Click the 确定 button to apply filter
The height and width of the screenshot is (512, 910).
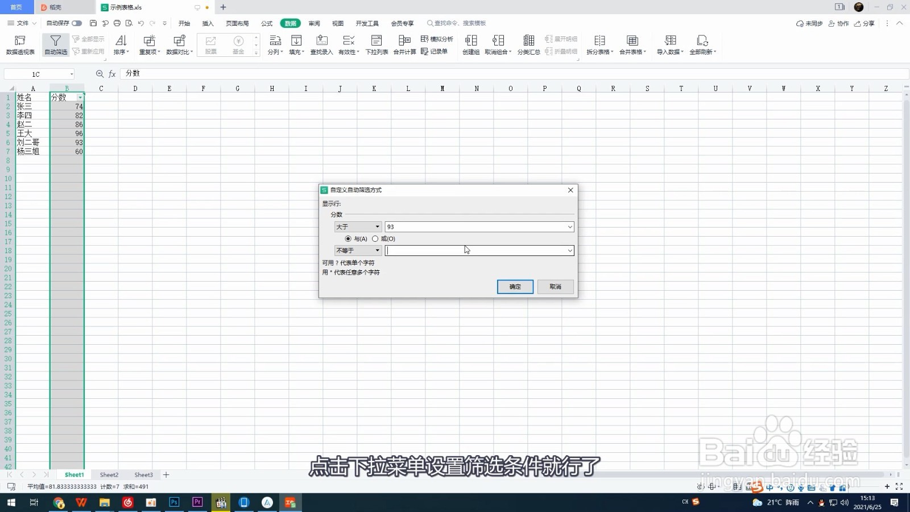pyautogui.click(x=515, y=287)
